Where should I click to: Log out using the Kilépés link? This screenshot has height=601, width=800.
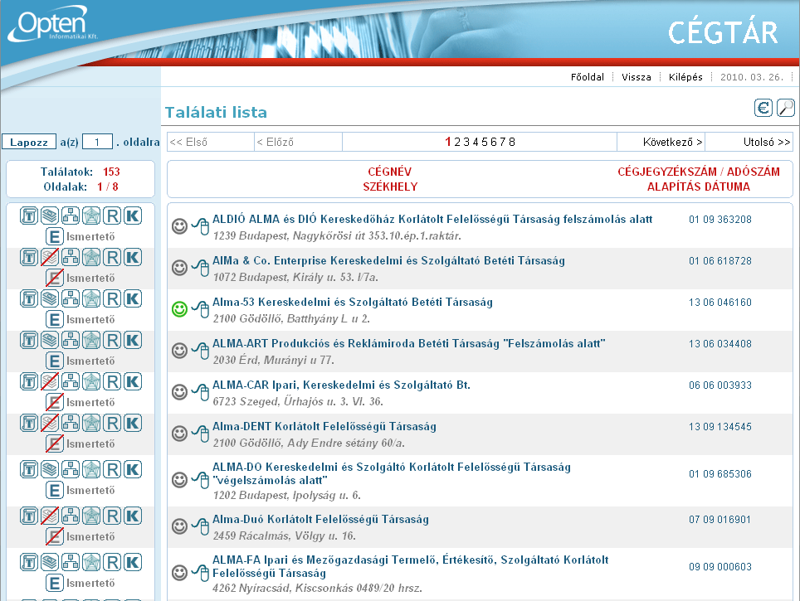point(685,77)
